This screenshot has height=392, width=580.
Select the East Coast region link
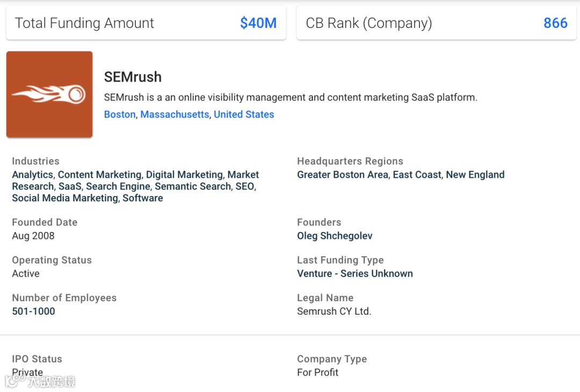point(417,175)
